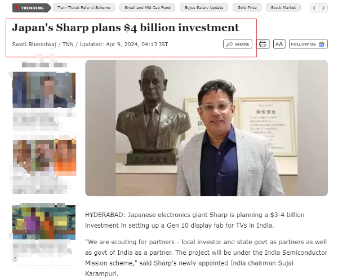Click the TNN source link
This screenshot has height=279, width=347.
click(x=68, y=45)
